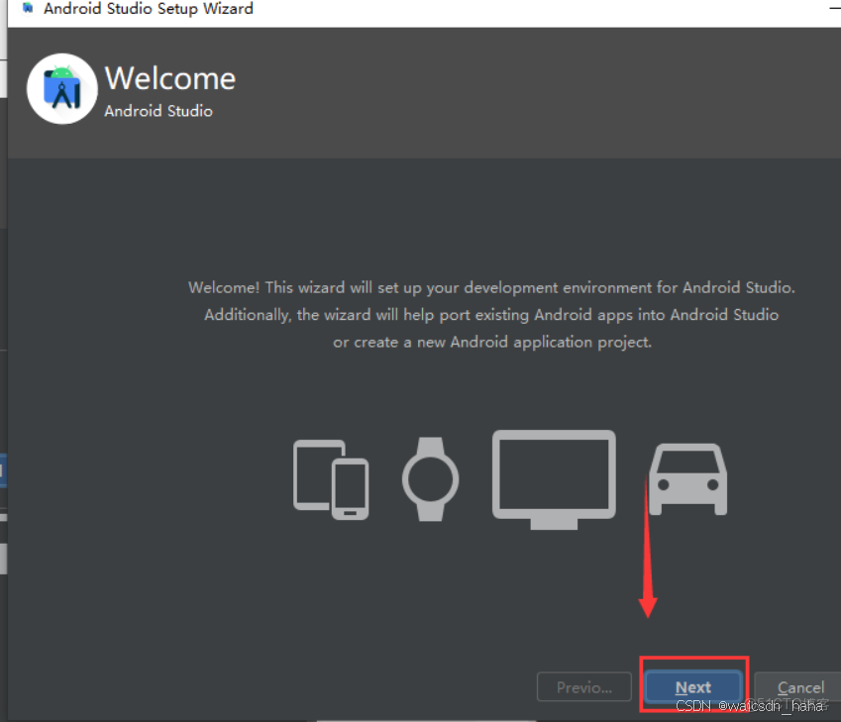Click the Previous button

[583, 686]
